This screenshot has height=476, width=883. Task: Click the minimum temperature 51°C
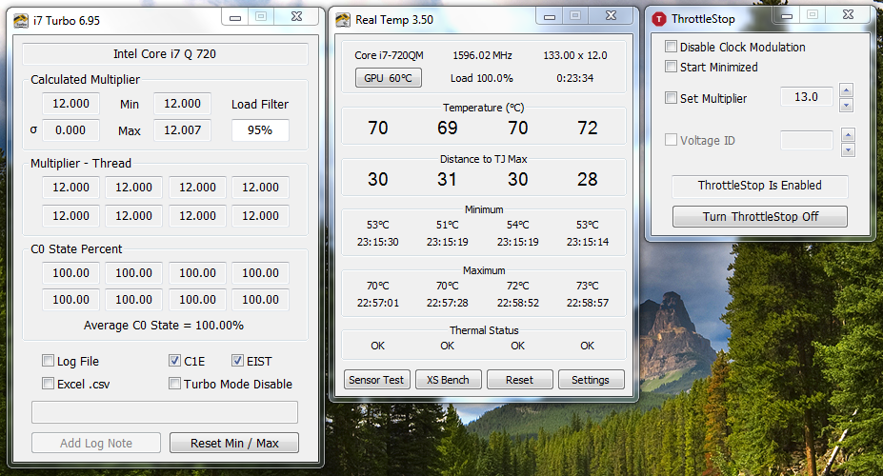tap(447, 225)
